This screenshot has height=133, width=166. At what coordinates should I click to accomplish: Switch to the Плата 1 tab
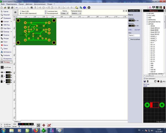click(17, 121)
